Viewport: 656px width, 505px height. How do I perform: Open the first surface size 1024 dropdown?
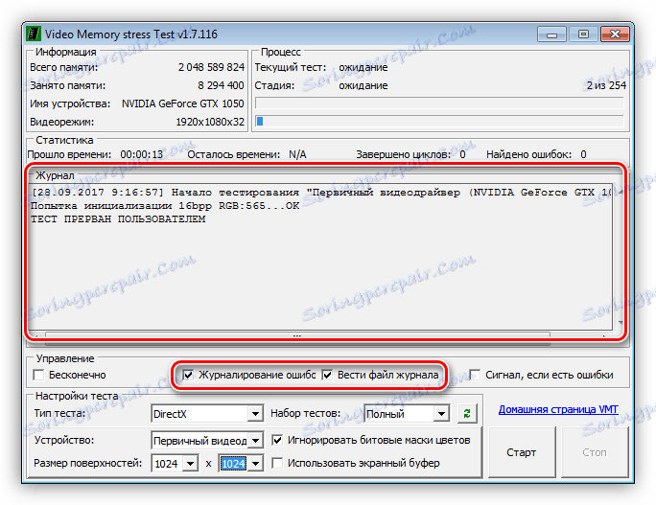pos(190,464)
